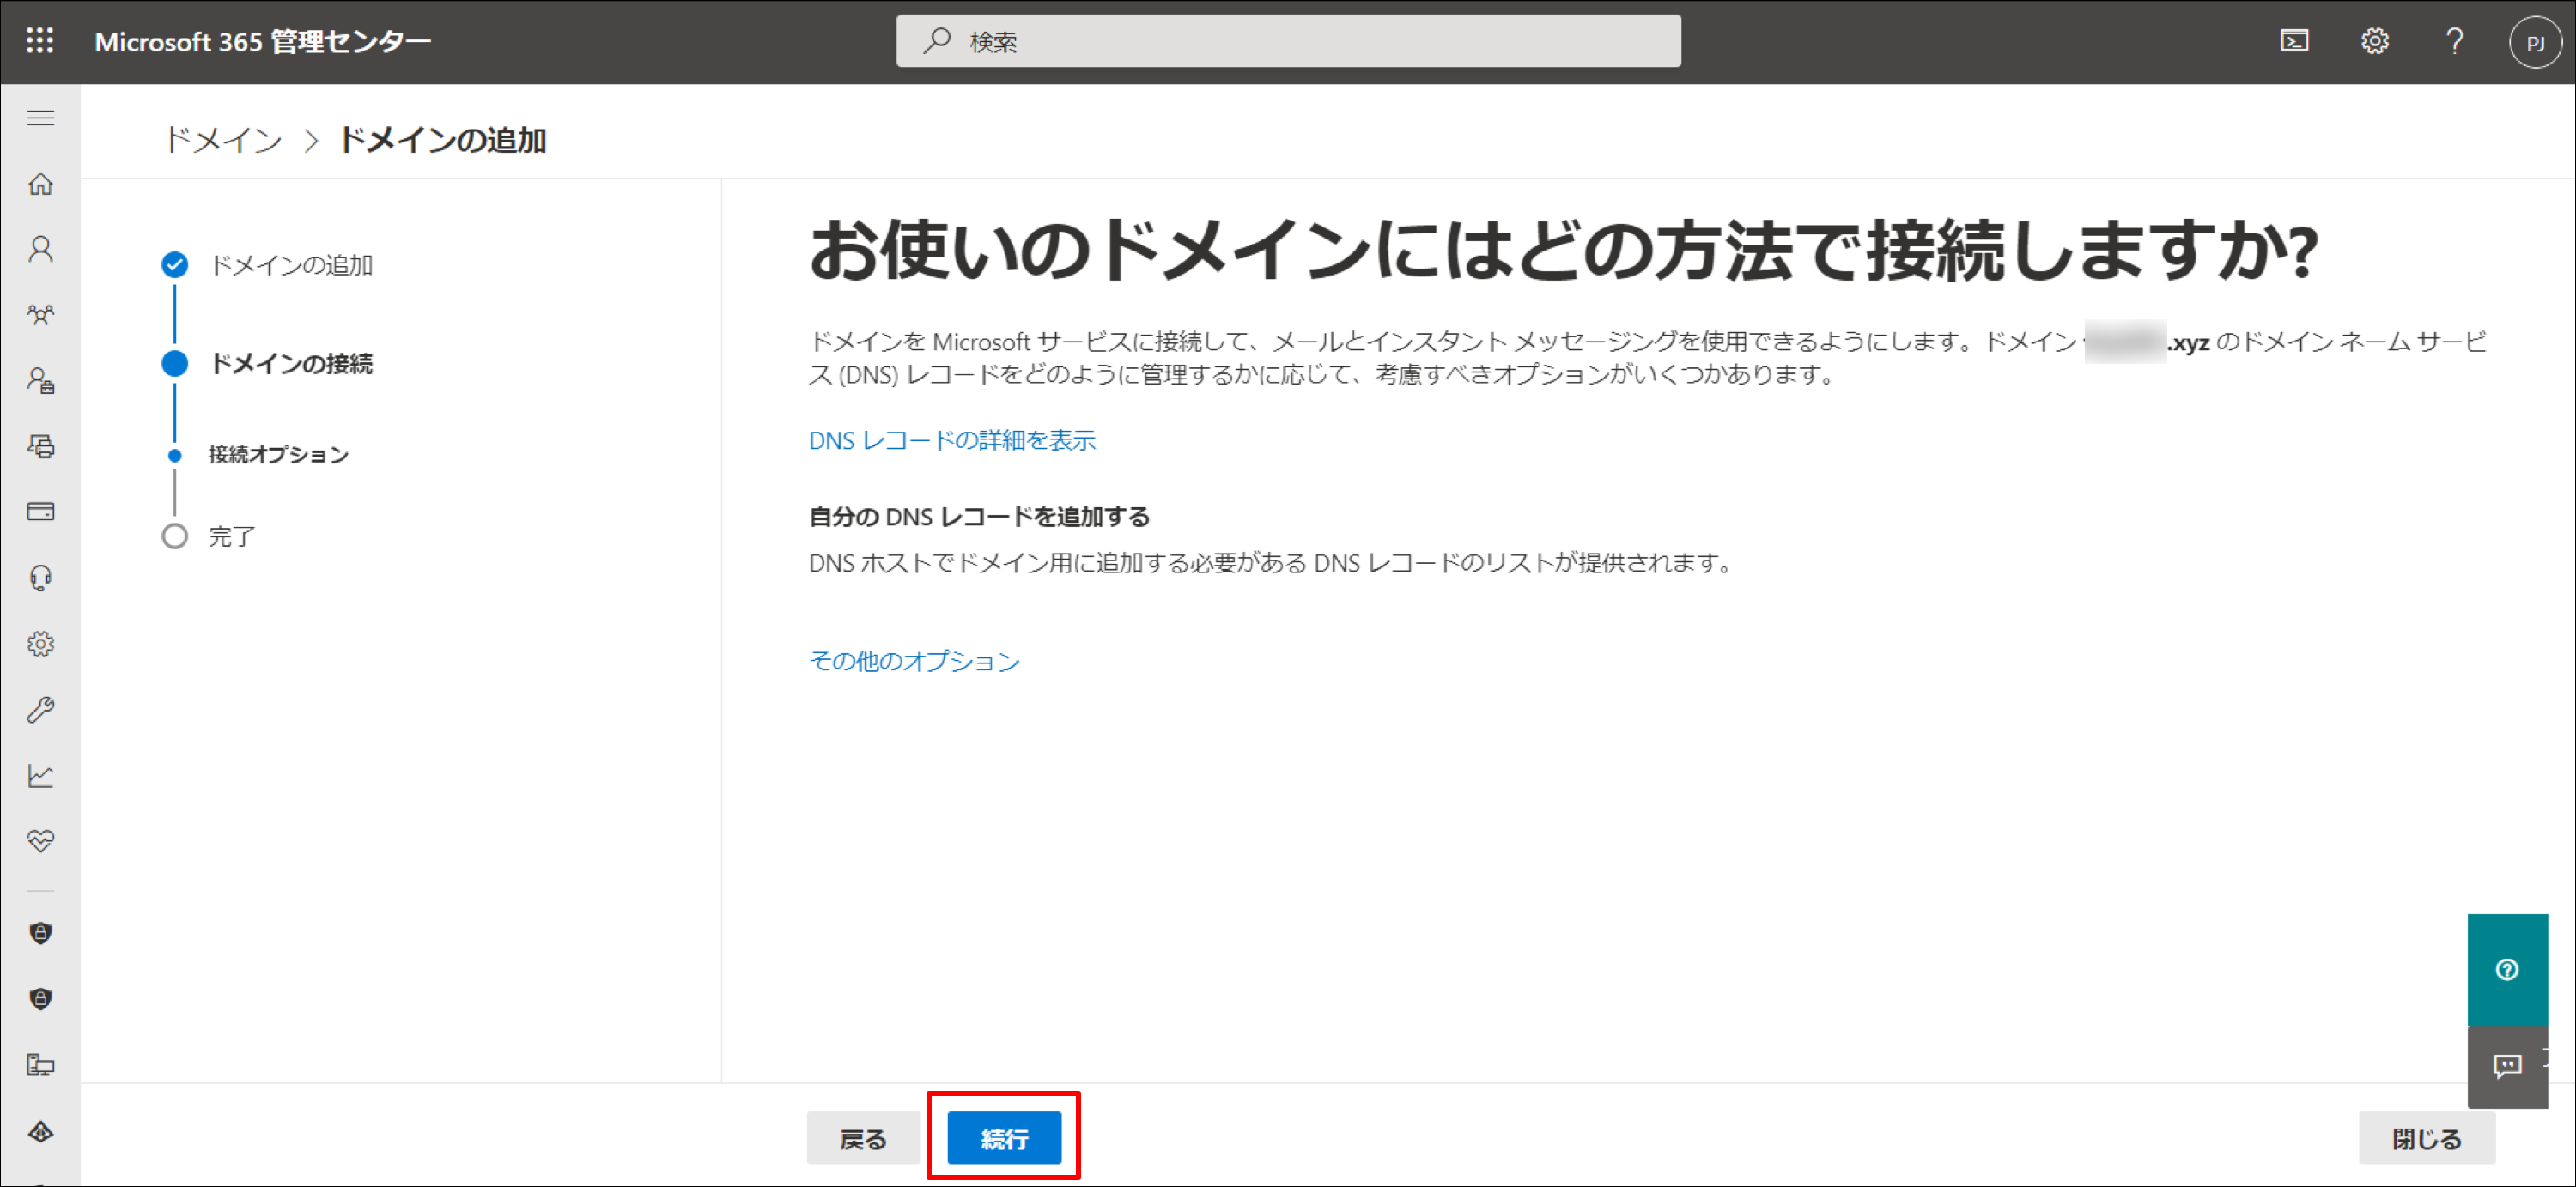The width and height of the screenshot is (2576, 1187).
Task: Open the teal floating help button
Action: [x=2507, y=969]
